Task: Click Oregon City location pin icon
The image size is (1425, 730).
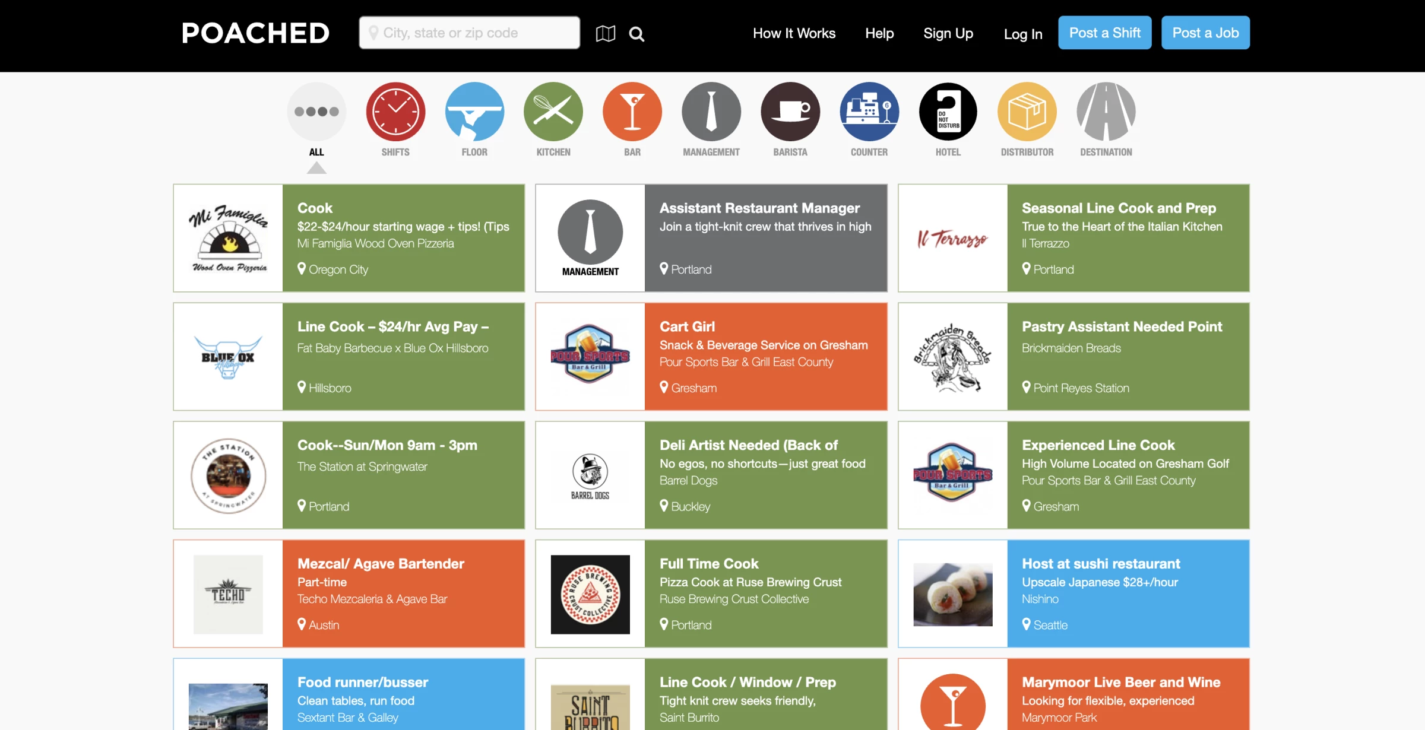Action: tap(302, 269)
